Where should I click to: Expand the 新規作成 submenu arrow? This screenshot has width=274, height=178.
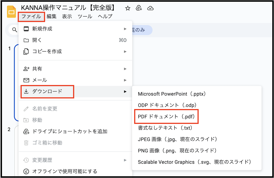(125, 29)
